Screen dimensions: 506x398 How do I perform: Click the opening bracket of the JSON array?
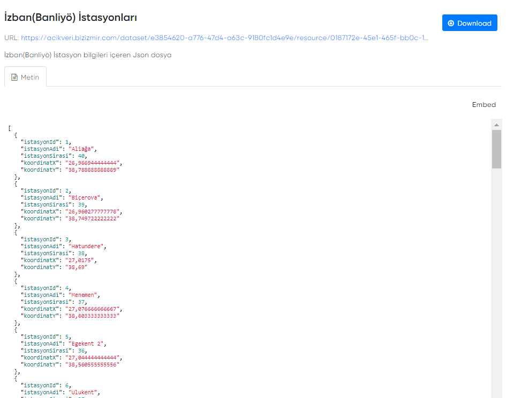(10, 128)
